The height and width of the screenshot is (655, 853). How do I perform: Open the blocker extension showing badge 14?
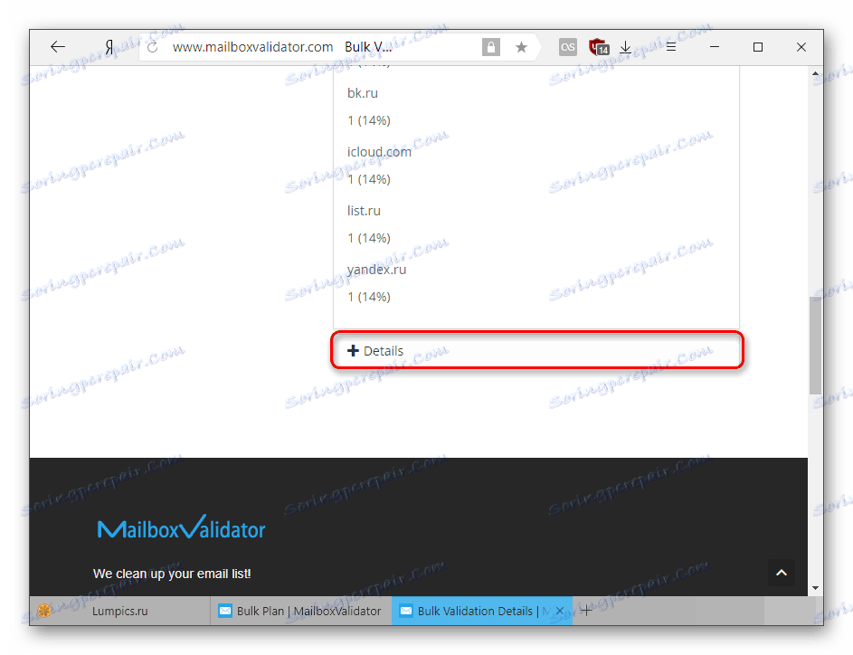coord(597,46)
